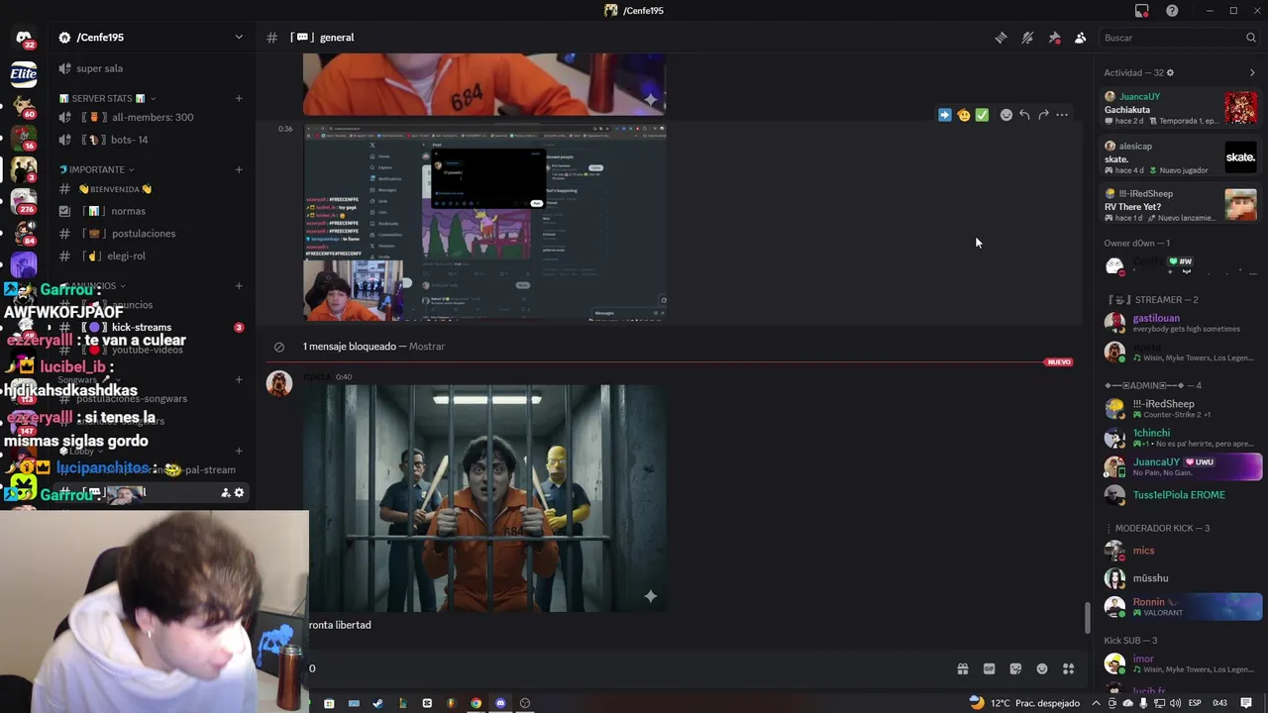This screenshot has height=713, width=1268.
Task: Open alesicap skate. activity card
Action: click(1181, 157)
